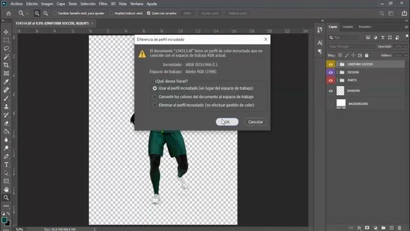Screen dimensions: 410x231
Task: Open the Pass Through blend mode dropdown
Action: 352,46
